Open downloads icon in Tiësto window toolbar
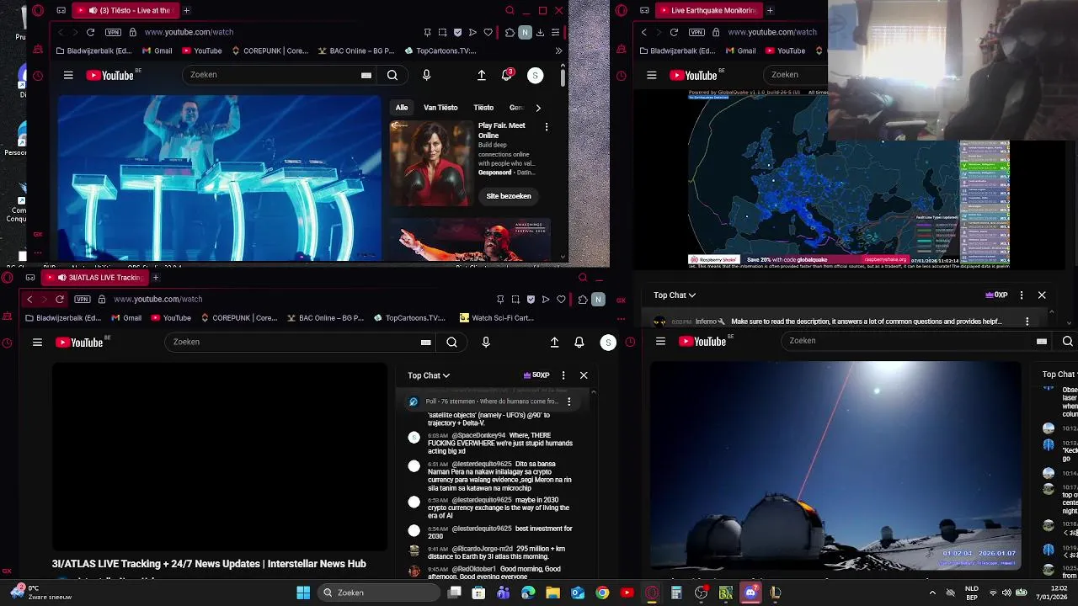 click(540, 32)
